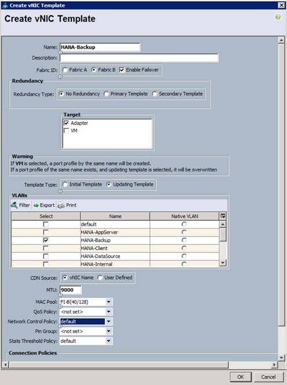Image resolution: width=287 pixels, height=385 pixels.
Task: Click the VLAN list scrollbar thumb
Action: [223, 234]
